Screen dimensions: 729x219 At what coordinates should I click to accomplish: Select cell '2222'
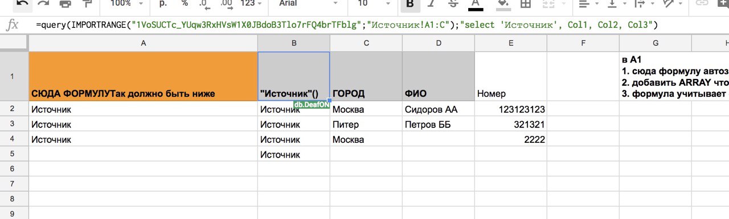[511, 139]
